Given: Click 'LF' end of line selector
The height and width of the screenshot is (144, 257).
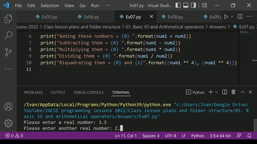Looking at the screenshot, I should click(x=184, y=136).
